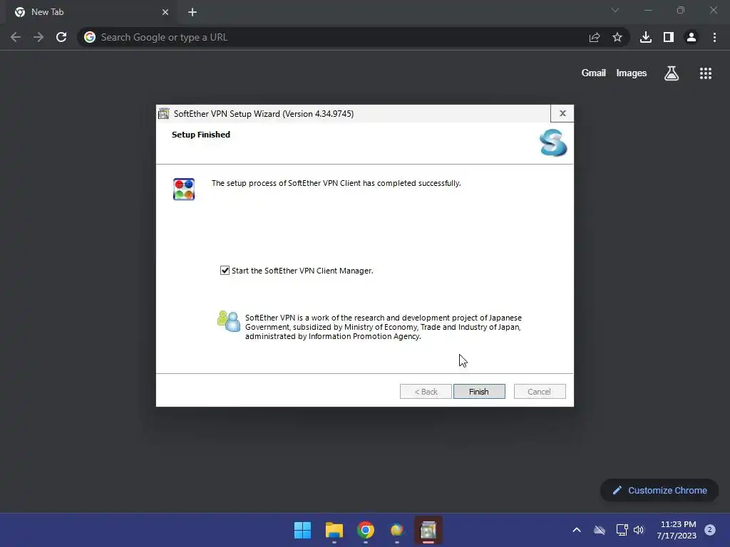Open a new tab with plus button
The height and width of the screenshot is (547, 730).
coord(192,12)
